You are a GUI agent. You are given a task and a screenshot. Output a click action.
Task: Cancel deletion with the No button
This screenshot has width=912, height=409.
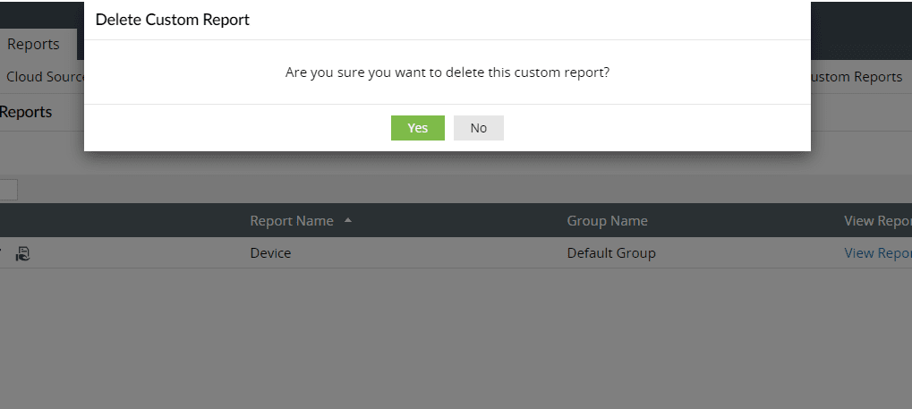point(478,128)
